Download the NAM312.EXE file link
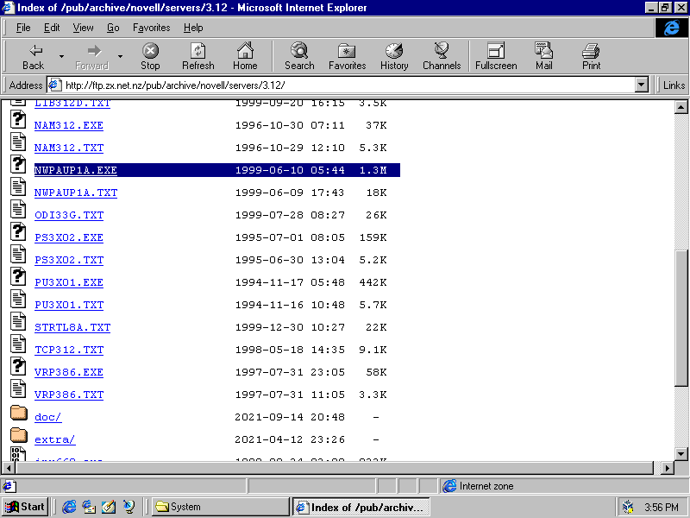Viewport: 690px width, 518px height. [69, 125]
